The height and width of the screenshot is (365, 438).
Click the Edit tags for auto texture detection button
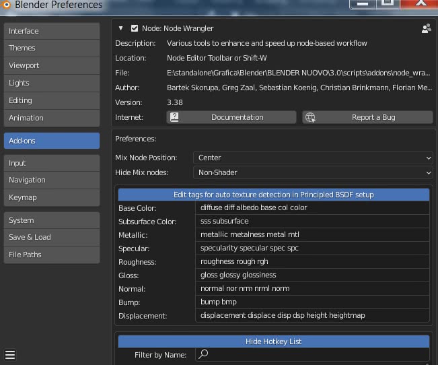point(273,195)
